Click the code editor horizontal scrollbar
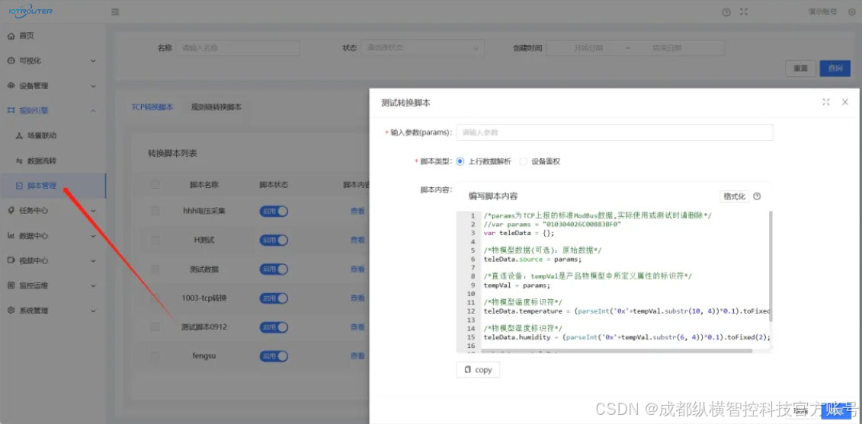This screenshot has width=862, height=424. (617, 350)
